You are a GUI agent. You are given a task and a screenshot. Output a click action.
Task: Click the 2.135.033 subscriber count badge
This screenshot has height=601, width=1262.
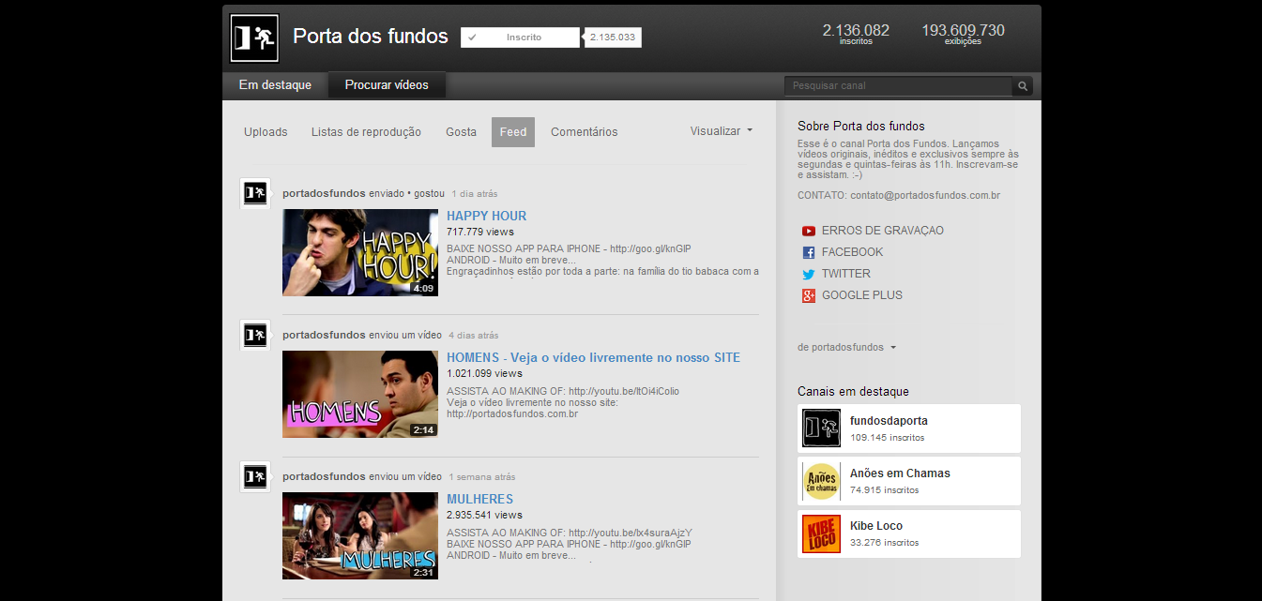tap(613, 38)
